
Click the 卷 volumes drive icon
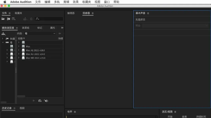7,42
